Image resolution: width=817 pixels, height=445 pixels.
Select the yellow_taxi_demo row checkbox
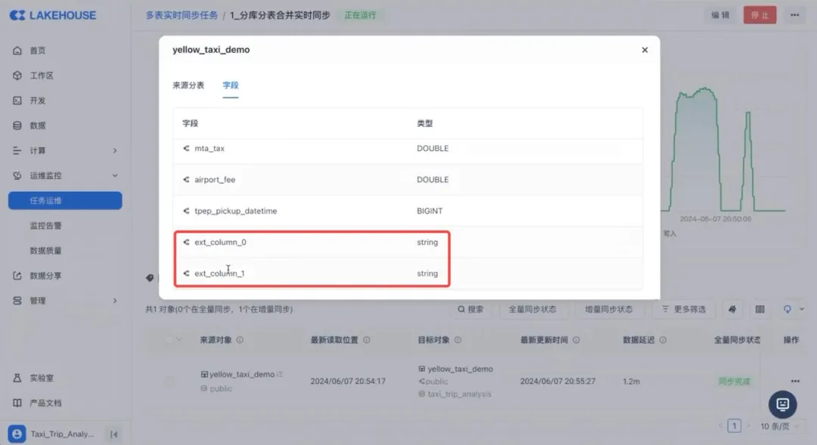169,382
